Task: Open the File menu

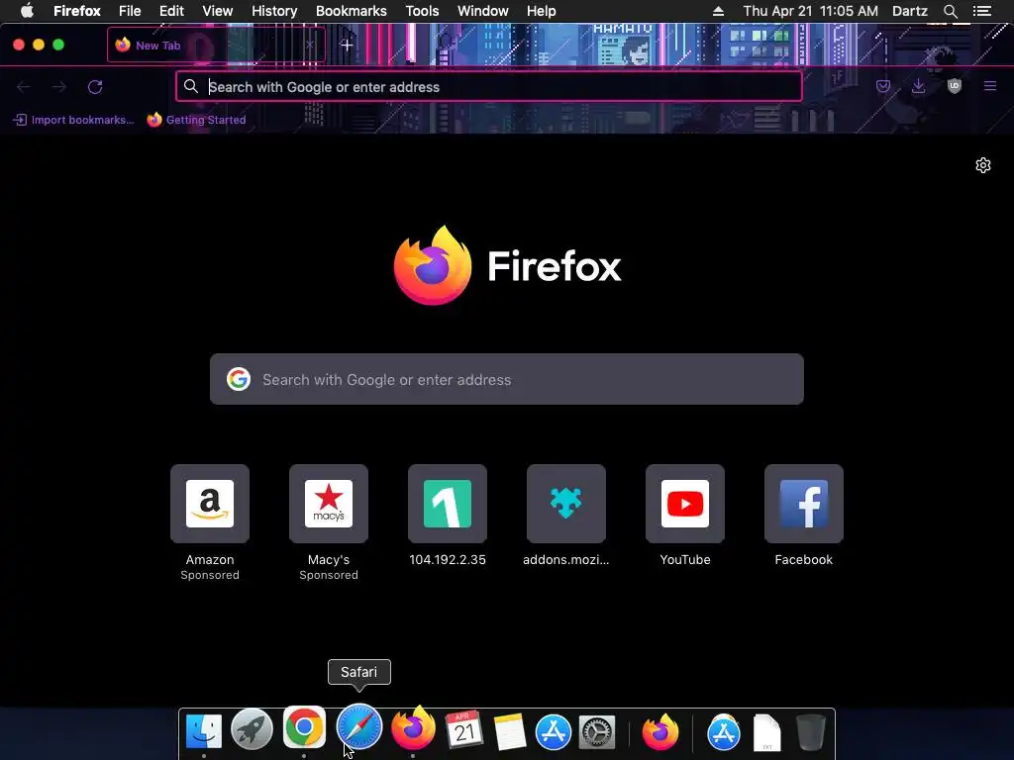Action: [130, 11]
